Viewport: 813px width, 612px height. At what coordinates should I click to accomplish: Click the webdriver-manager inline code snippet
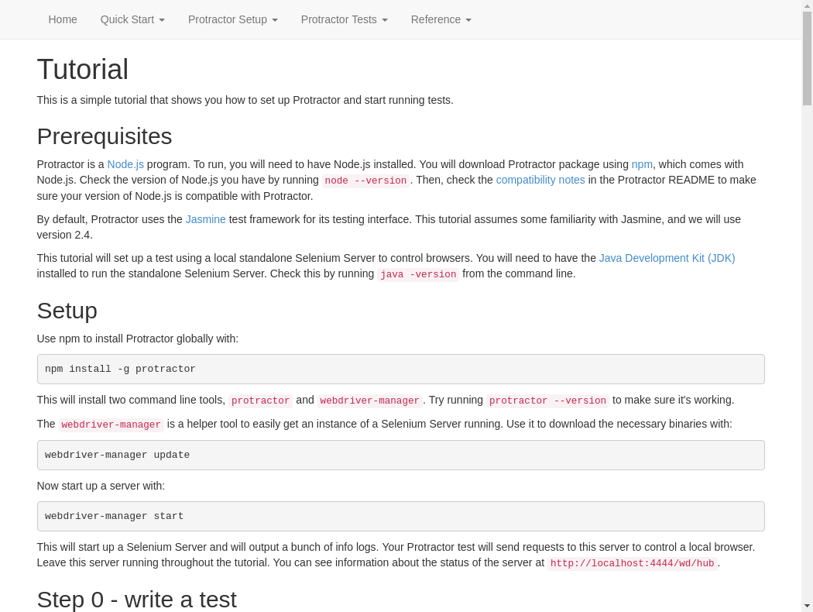[x=111, y=425]
